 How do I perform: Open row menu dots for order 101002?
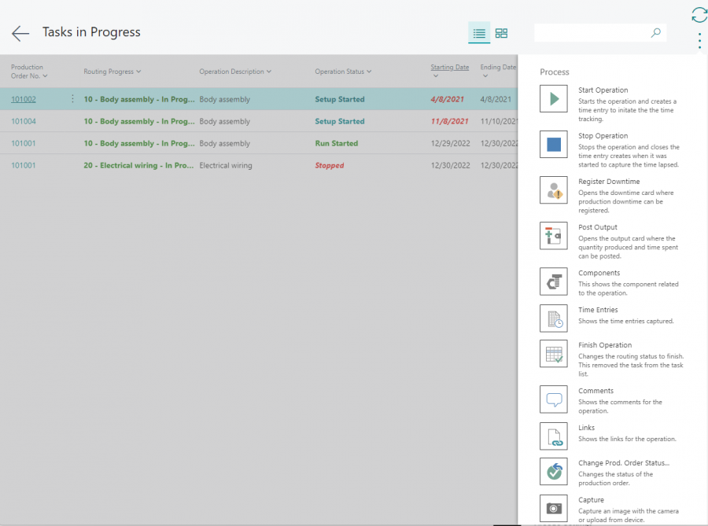coord(72,99)
